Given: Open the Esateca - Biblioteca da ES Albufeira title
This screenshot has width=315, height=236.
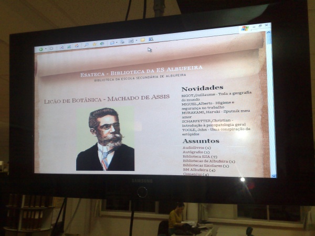Looking at the screenshot, I should (x=141, y=71).
